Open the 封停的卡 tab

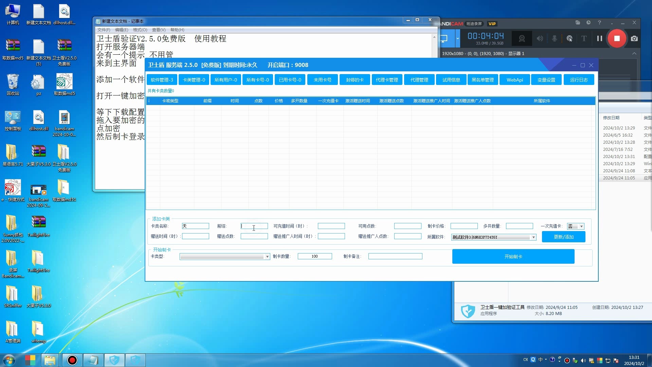pyautogui.click(x=355, y=80)
